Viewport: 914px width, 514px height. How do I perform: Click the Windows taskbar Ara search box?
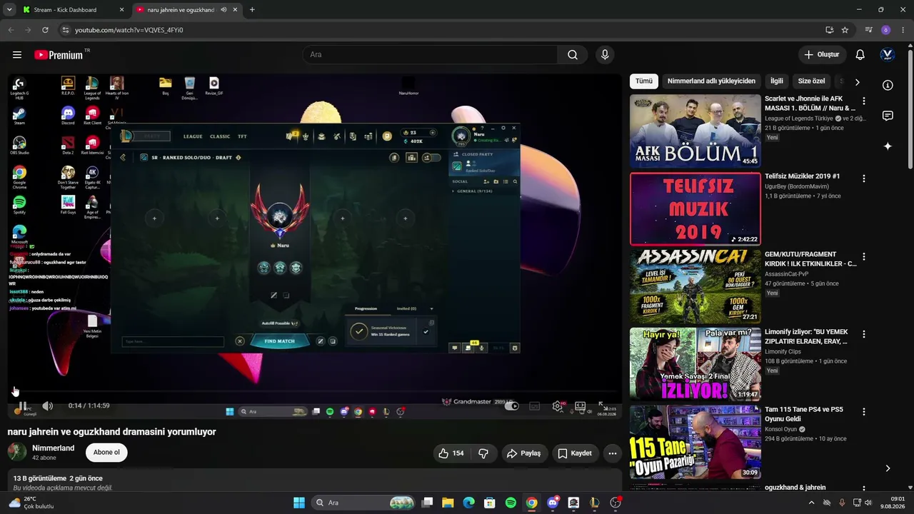point(364,503)
